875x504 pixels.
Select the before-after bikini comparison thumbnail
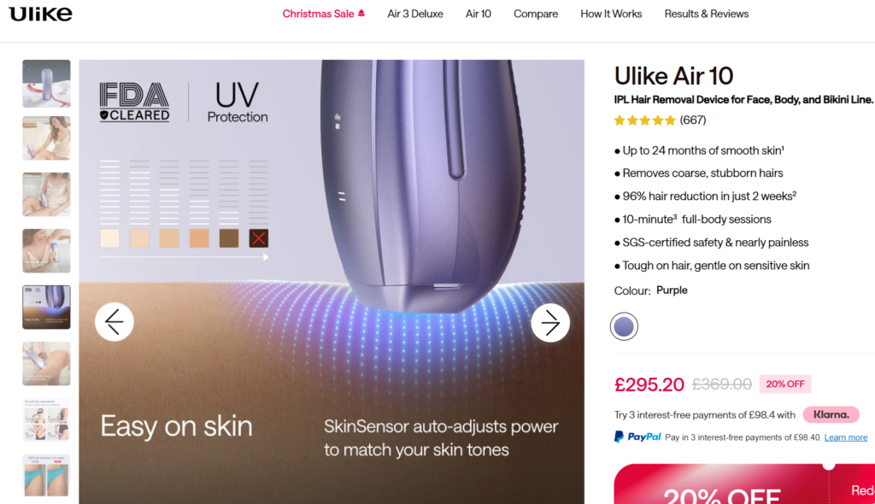pyautogui.click(x=46, y=476)
